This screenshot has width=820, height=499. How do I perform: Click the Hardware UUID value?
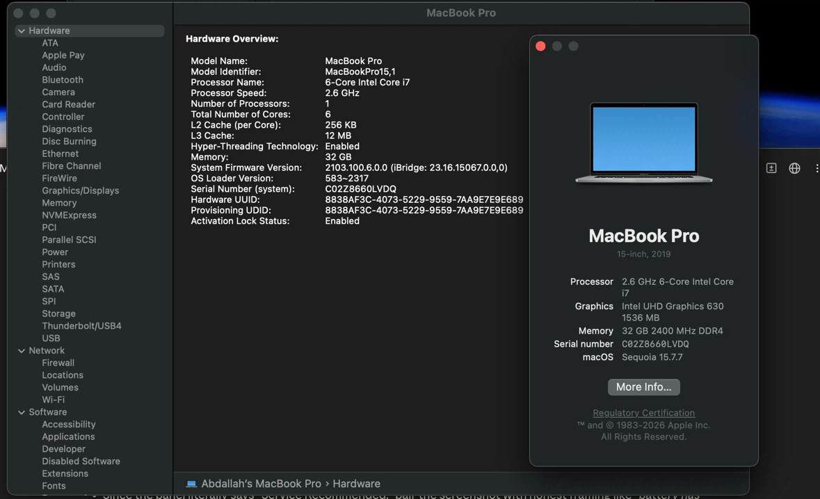coord(424,199)
